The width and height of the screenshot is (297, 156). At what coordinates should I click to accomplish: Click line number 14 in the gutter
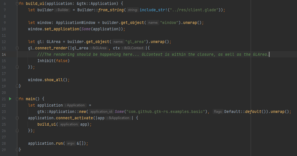(x=4, y=54)
